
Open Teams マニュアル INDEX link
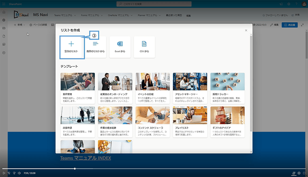click(x=86, y=158)
